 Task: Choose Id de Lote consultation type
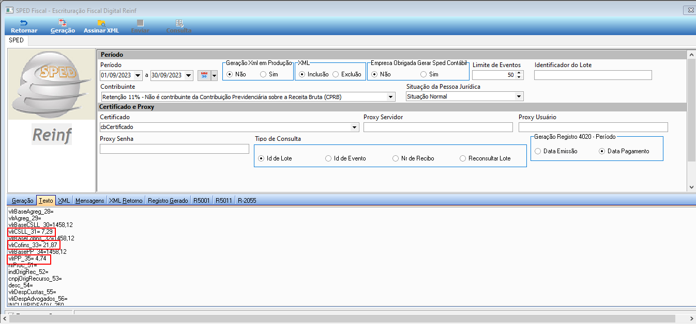tap(261, 158)
